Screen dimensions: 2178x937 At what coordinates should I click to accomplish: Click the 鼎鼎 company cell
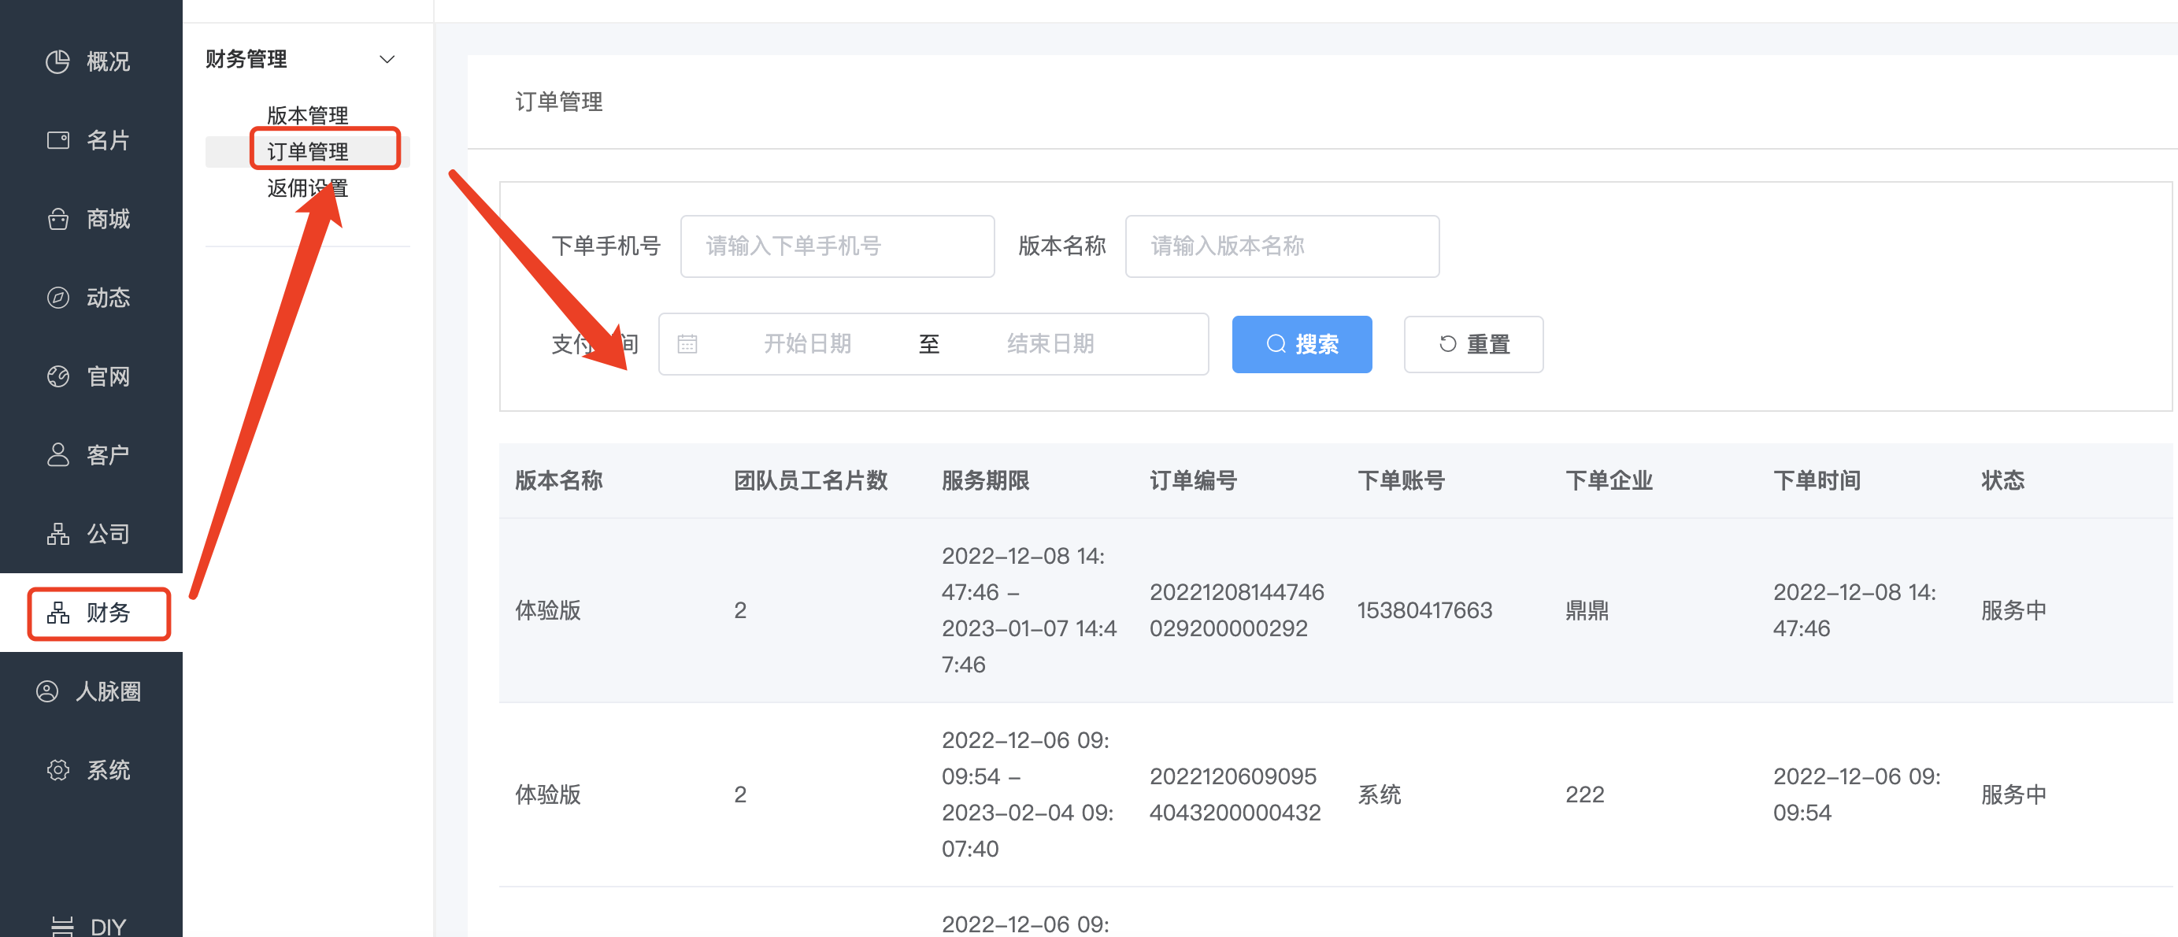click(1587, 609)
